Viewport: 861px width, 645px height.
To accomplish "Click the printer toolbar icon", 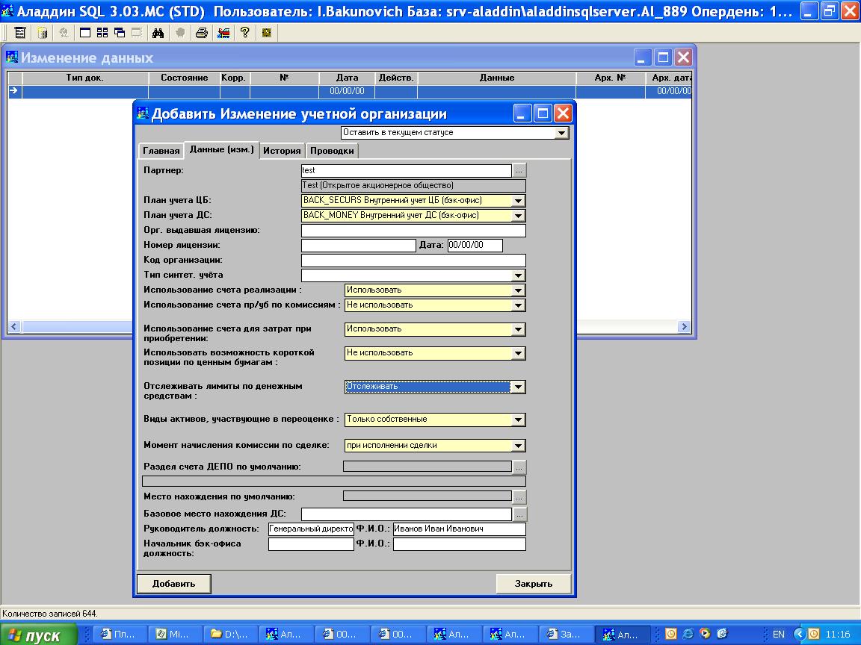I will [x=202, y=33].
